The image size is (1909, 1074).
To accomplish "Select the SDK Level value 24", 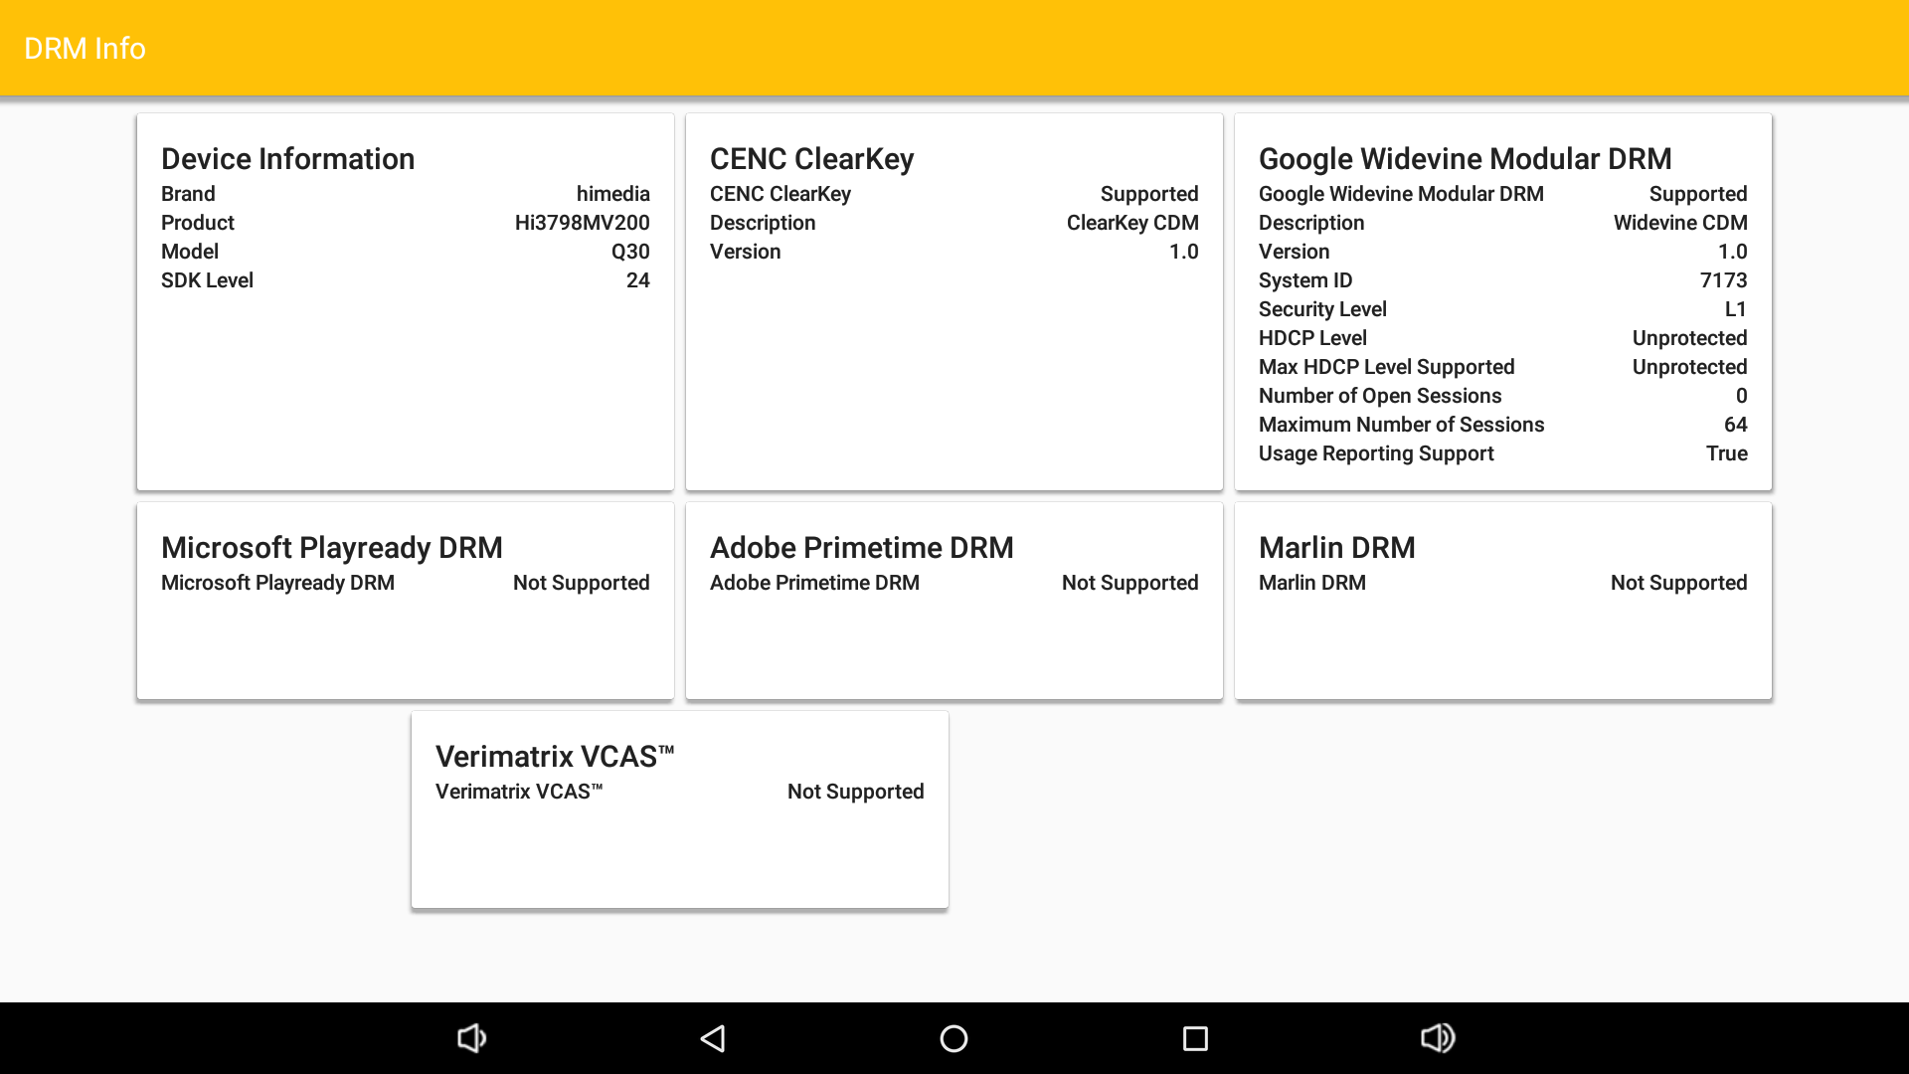I will tap(637, 280).
